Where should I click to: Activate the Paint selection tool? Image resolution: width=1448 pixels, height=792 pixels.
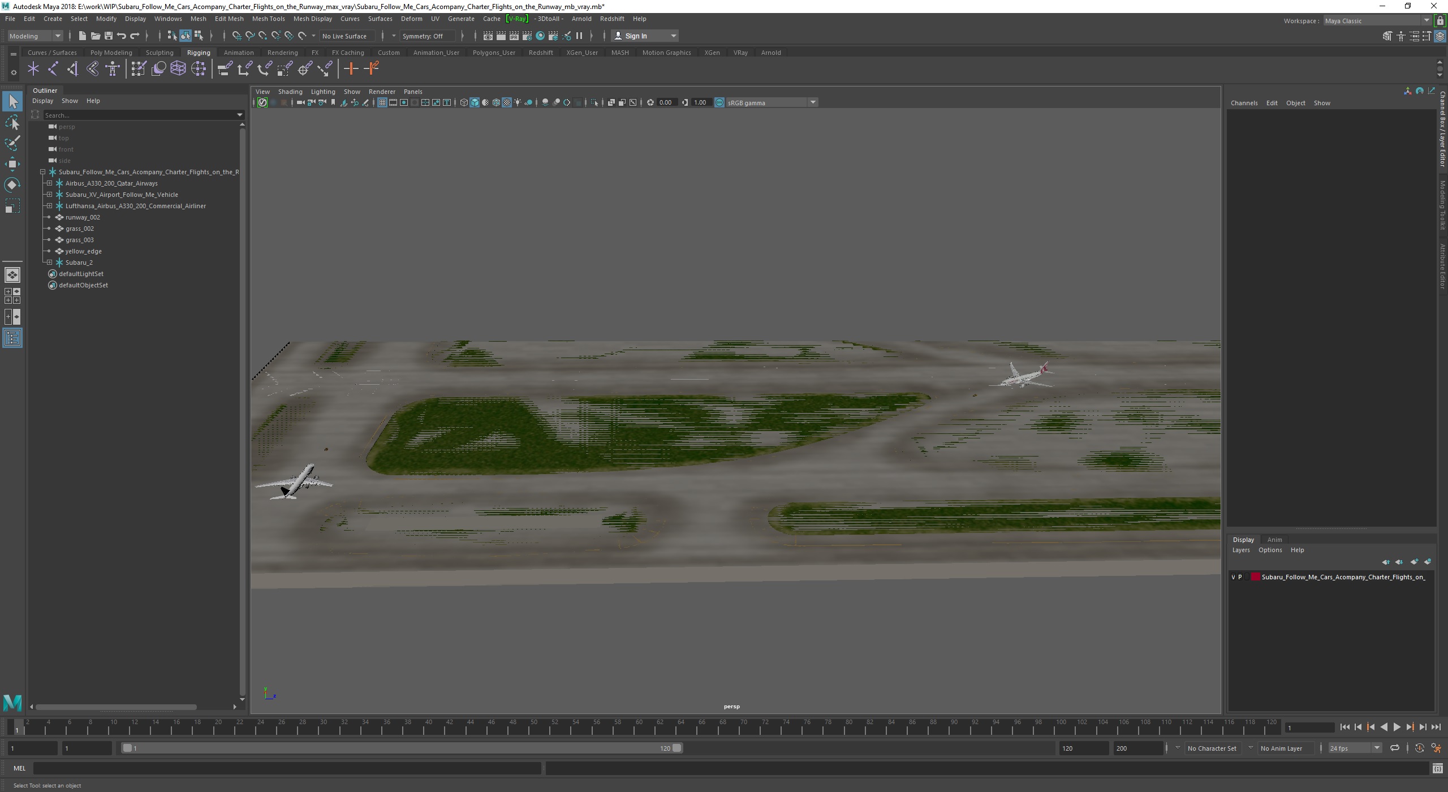pos(12,143)
